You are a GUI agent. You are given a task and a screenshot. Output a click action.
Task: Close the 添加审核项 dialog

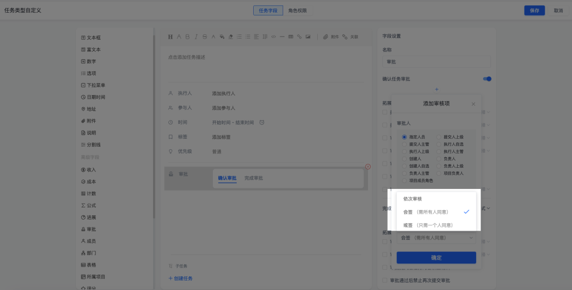[473, 104]
